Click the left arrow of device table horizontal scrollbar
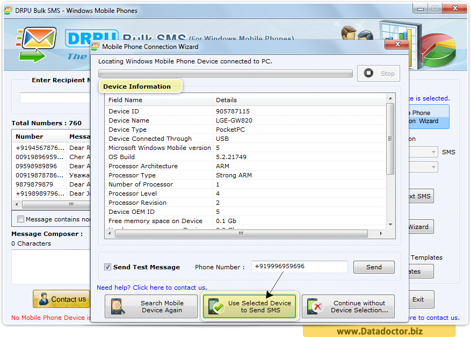The height and width of the screenshot is (337, 471). pyautogui.click(x=110, y=234)
